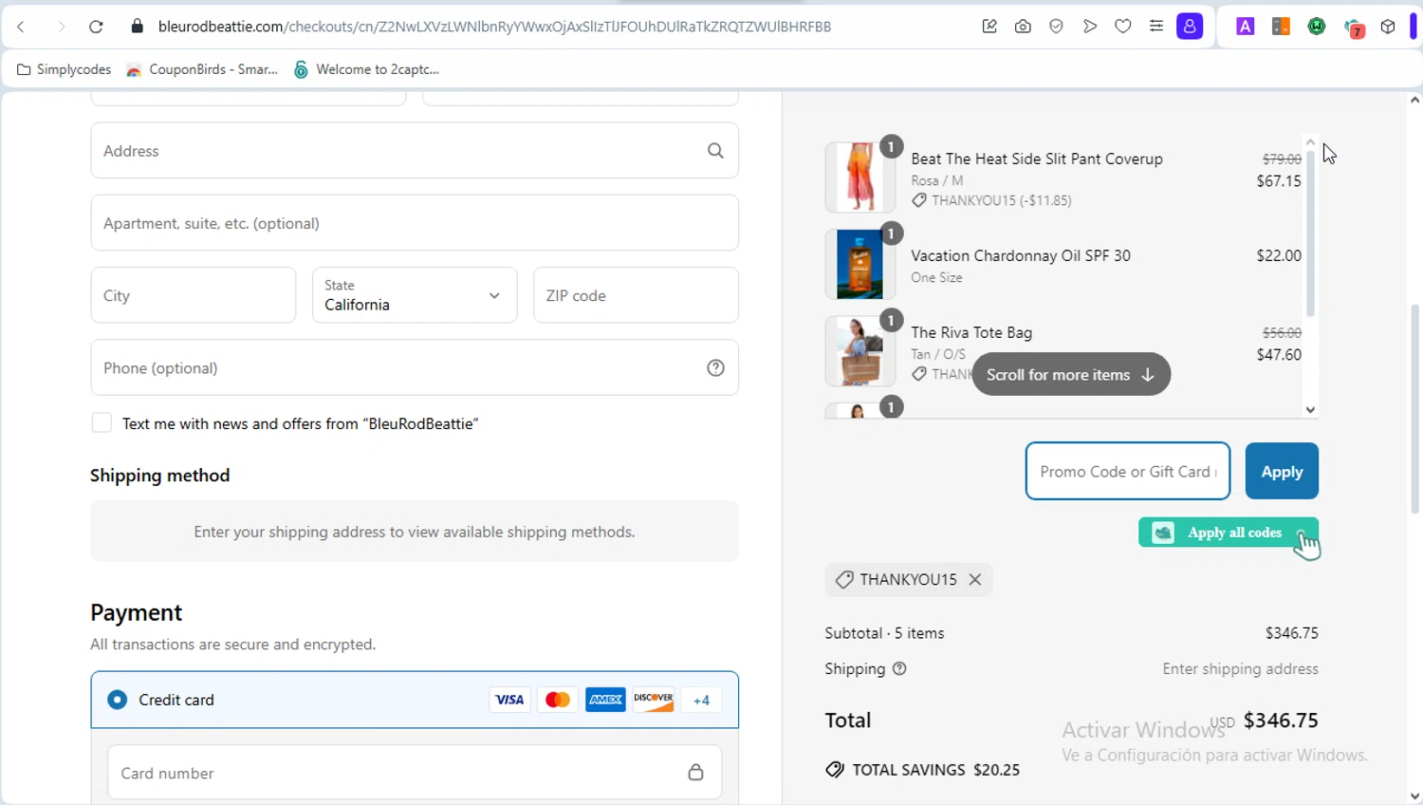
Task: Click into the City field
Action: pos(194,295)
